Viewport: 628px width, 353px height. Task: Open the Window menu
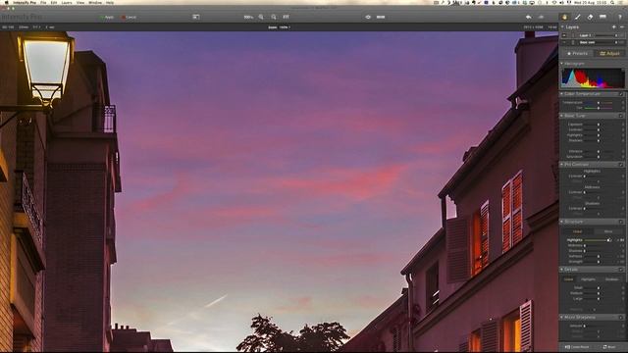pyautogui.click(x=95, y=2)
